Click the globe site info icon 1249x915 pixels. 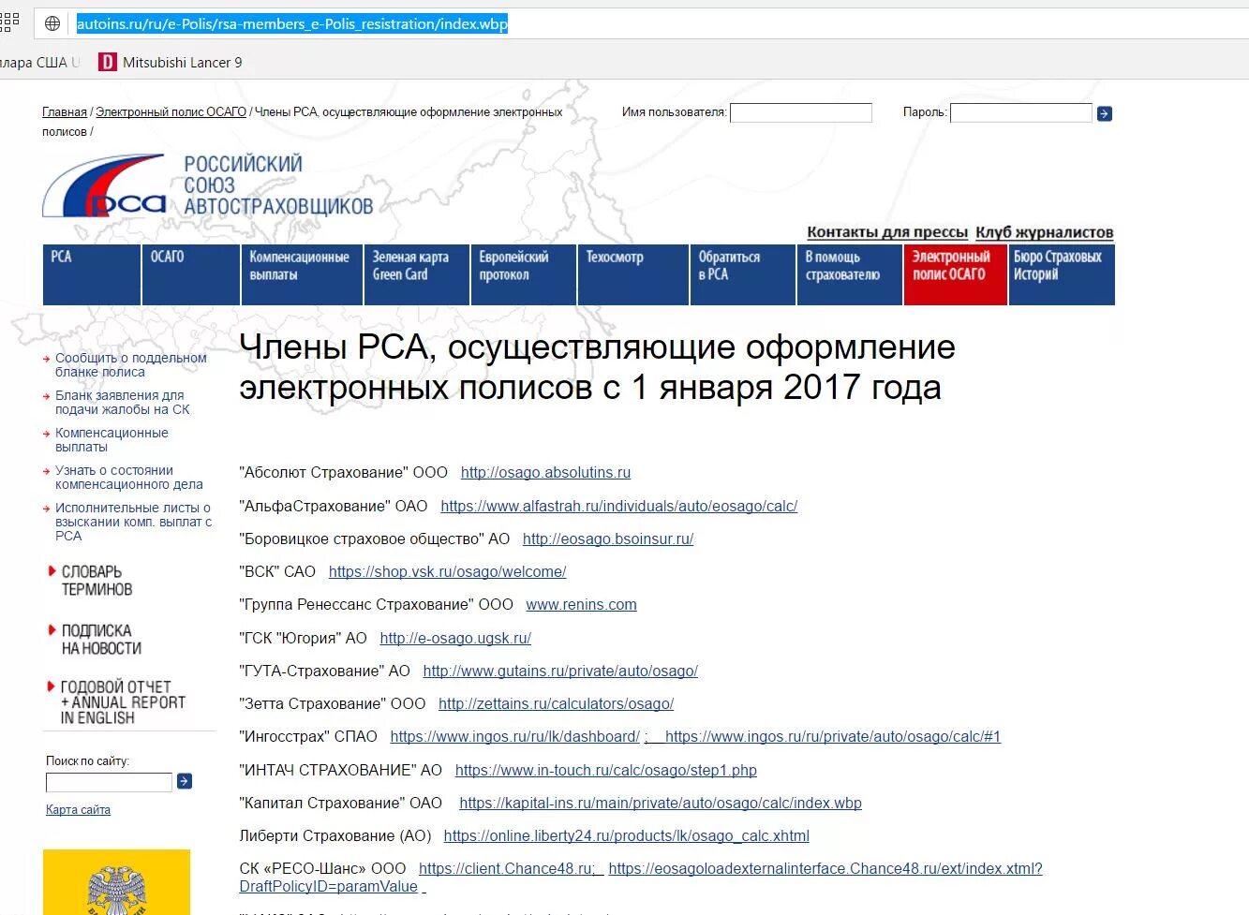coord(52,23)
